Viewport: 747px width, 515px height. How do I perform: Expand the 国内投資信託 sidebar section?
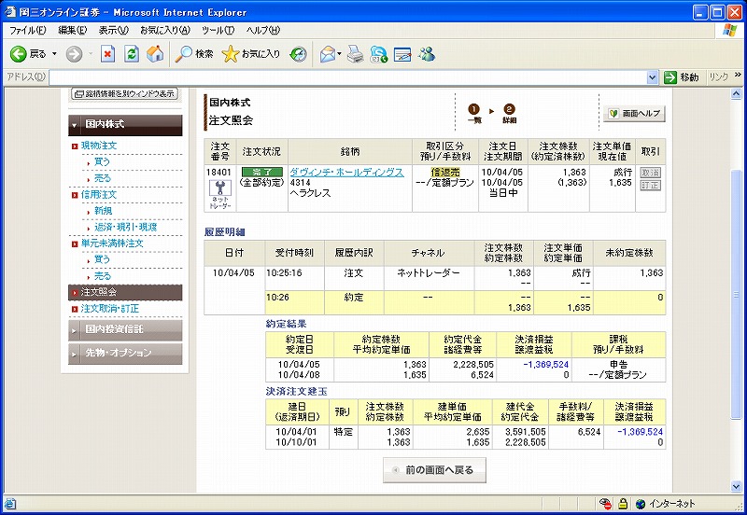coord(125,329)
